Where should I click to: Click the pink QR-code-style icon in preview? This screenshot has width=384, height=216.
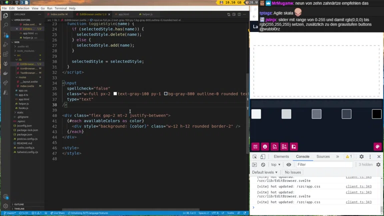284,146
